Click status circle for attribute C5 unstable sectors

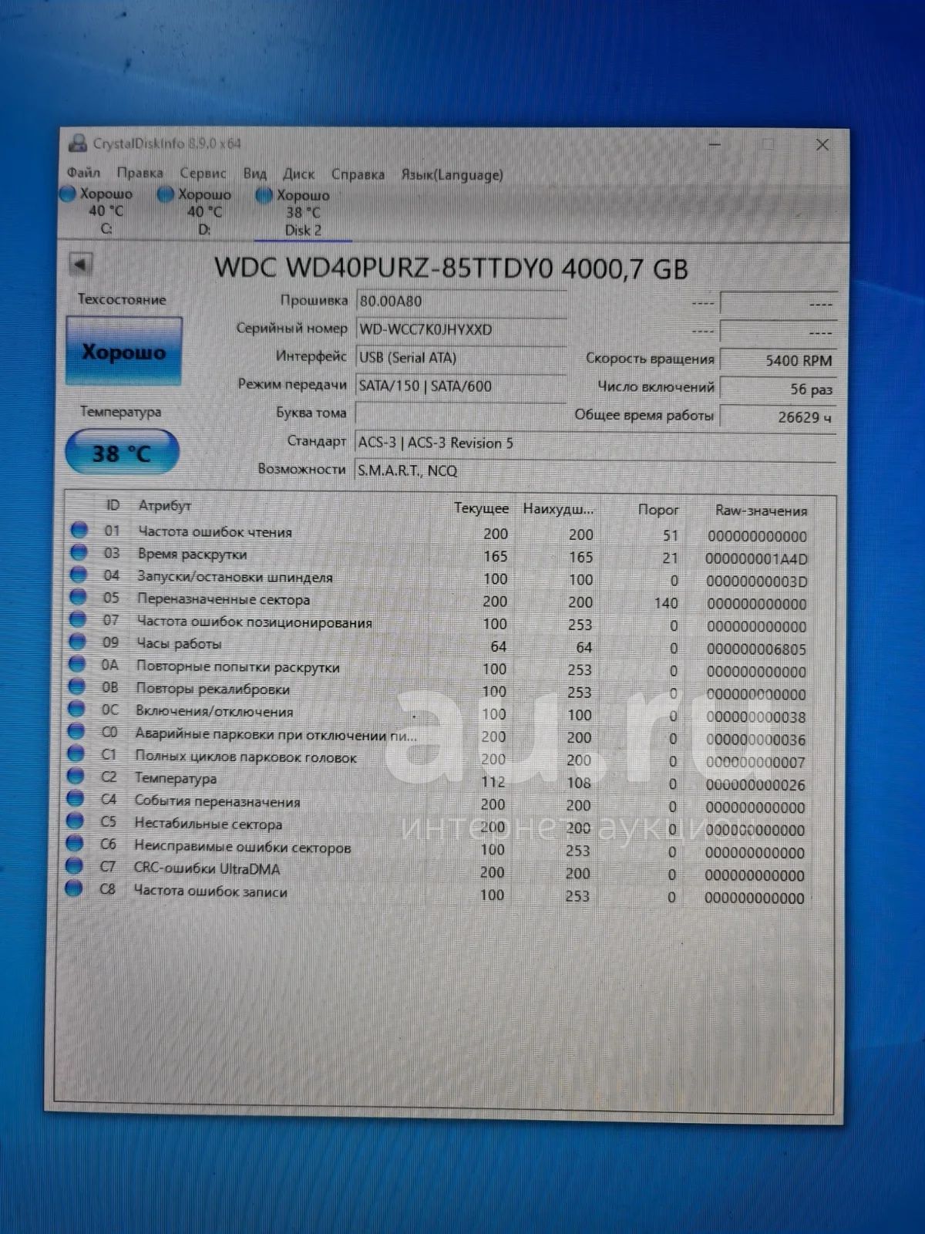pyautogui.click(x=75, y=821)
